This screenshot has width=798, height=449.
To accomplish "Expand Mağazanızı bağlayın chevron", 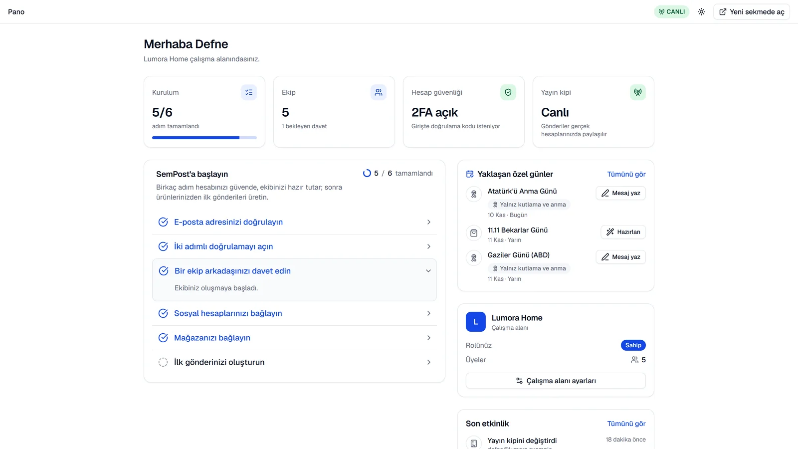I will (x=429, y=338).
